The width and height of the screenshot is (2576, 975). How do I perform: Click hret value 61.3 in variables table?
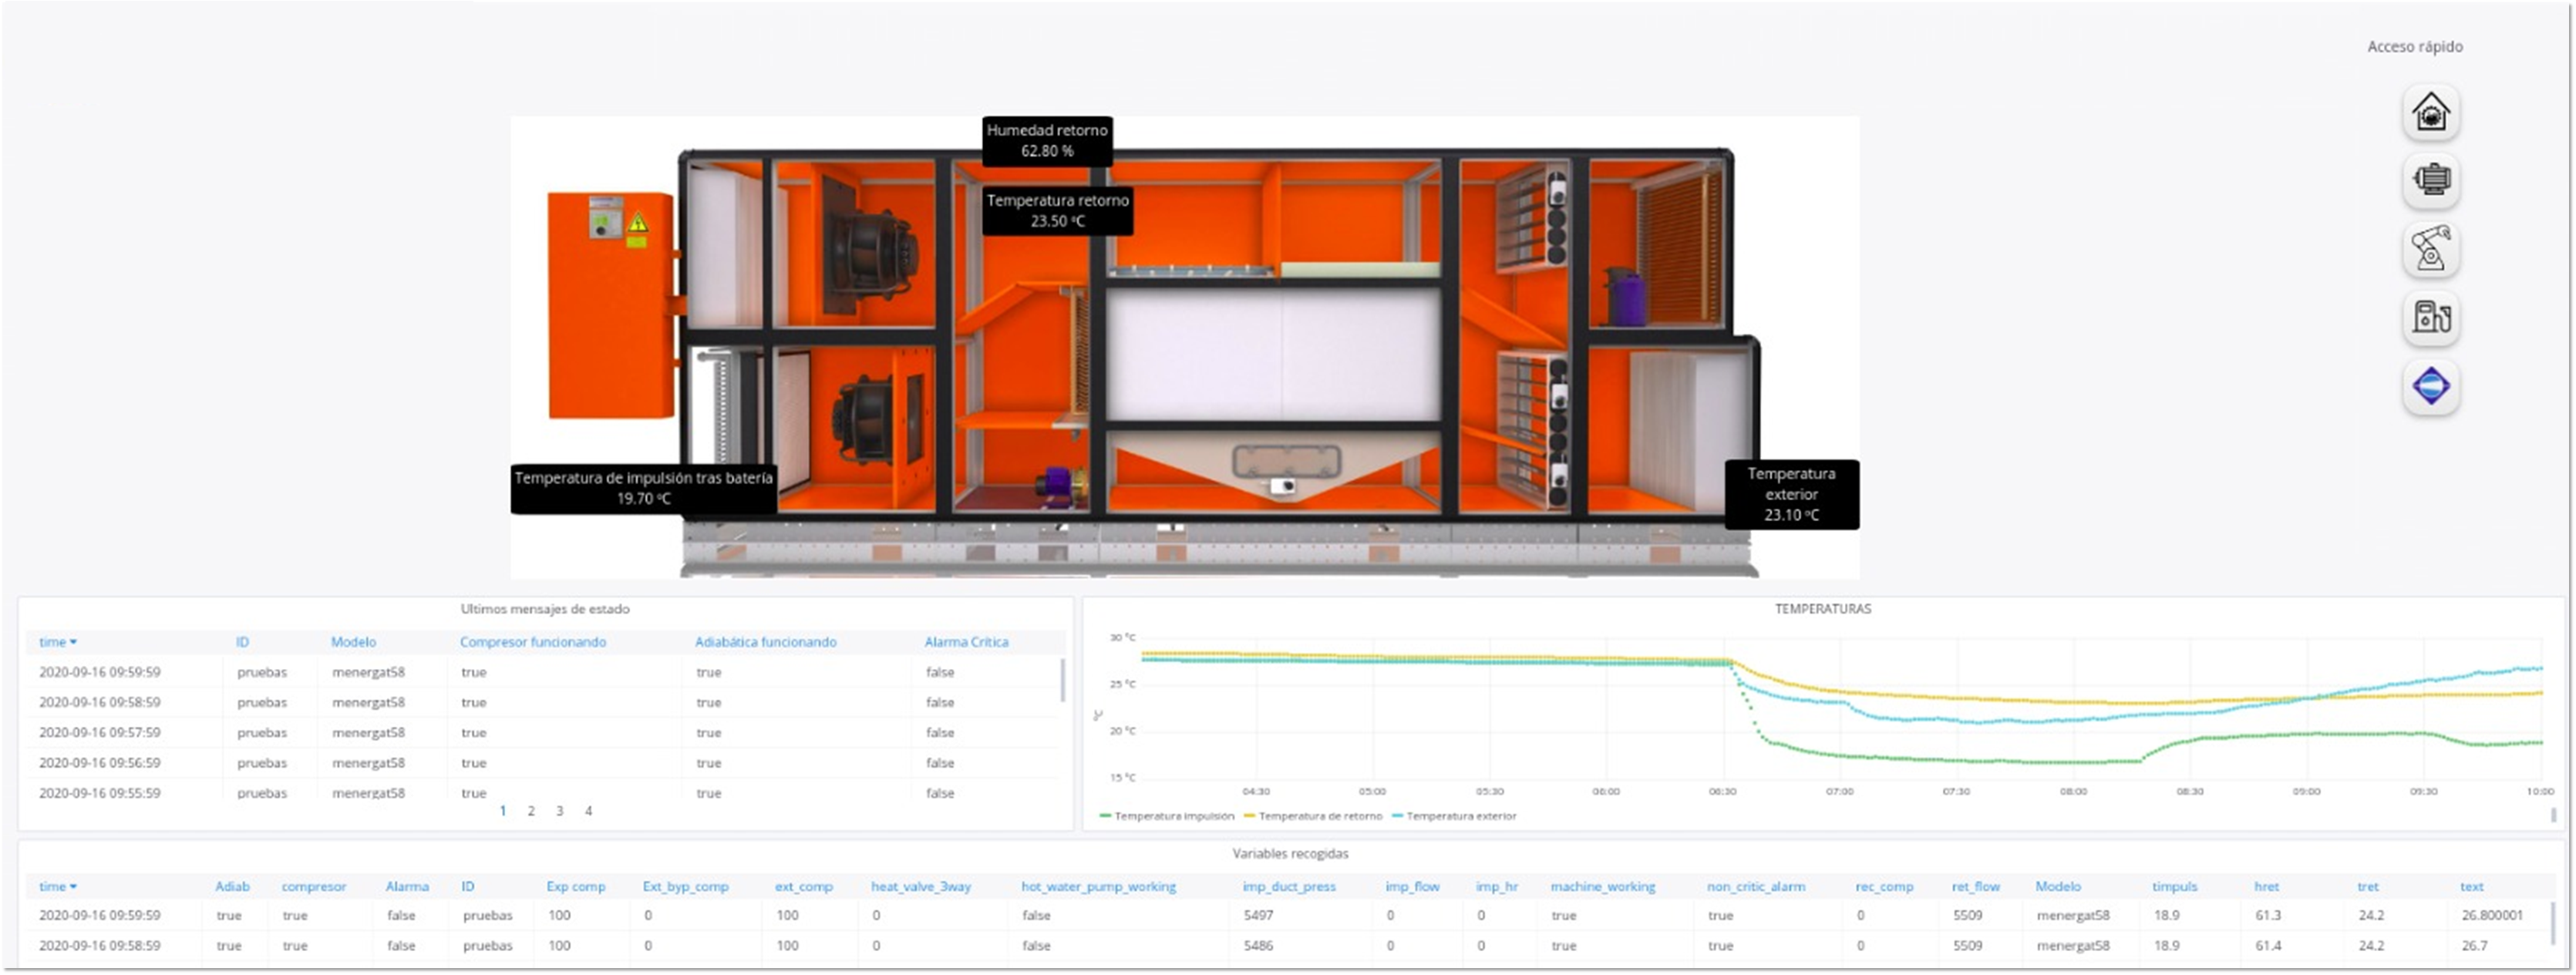[2268, 916]
